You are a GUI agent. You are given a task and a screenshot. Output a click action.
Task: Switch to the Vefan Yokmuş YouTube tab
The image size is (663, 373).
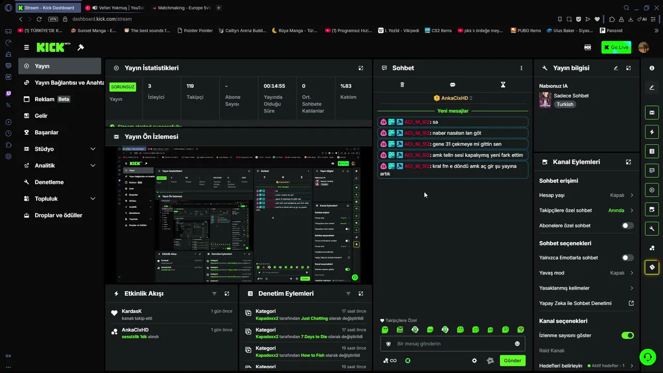pyautogui.click(x=115, y=8)
